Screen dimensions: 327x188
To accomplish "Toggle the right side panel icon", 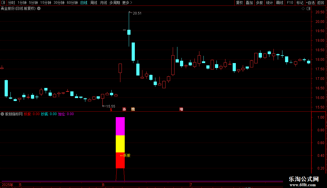I will pos(309,9).
